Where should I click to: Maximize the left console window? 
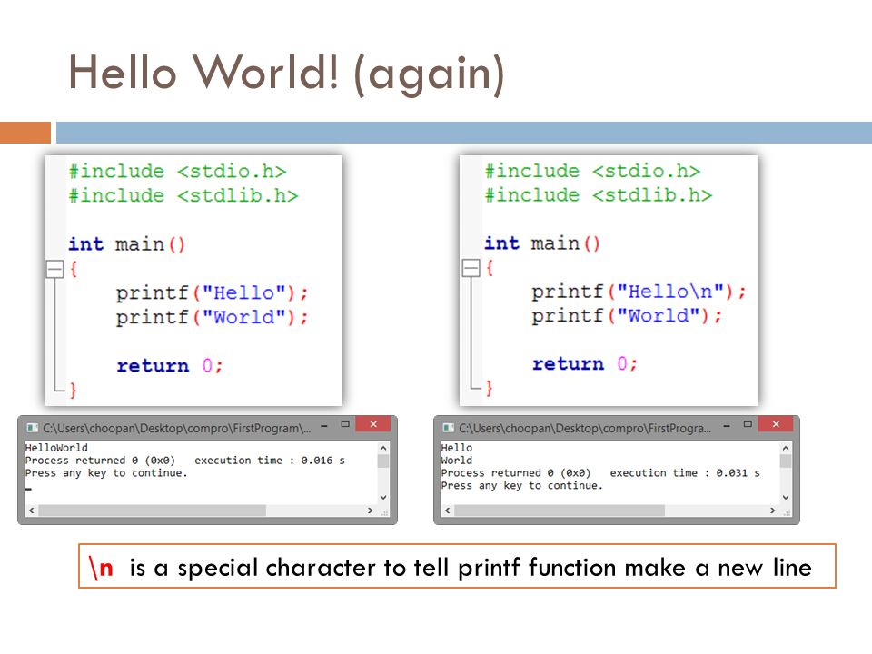pos(345,424)
